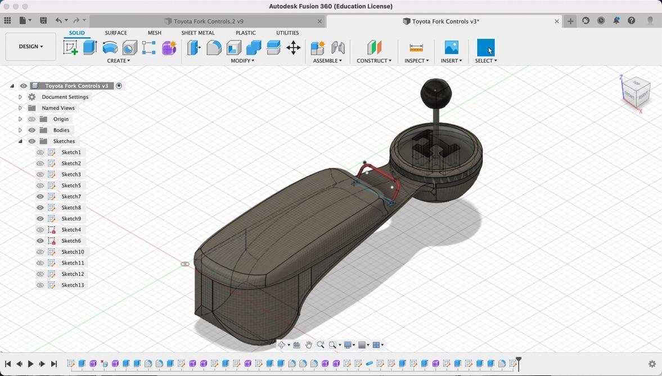Click the Pan hand icon in navigation bar
Viewport: 662px width, 376px height.
click(309, 344)
